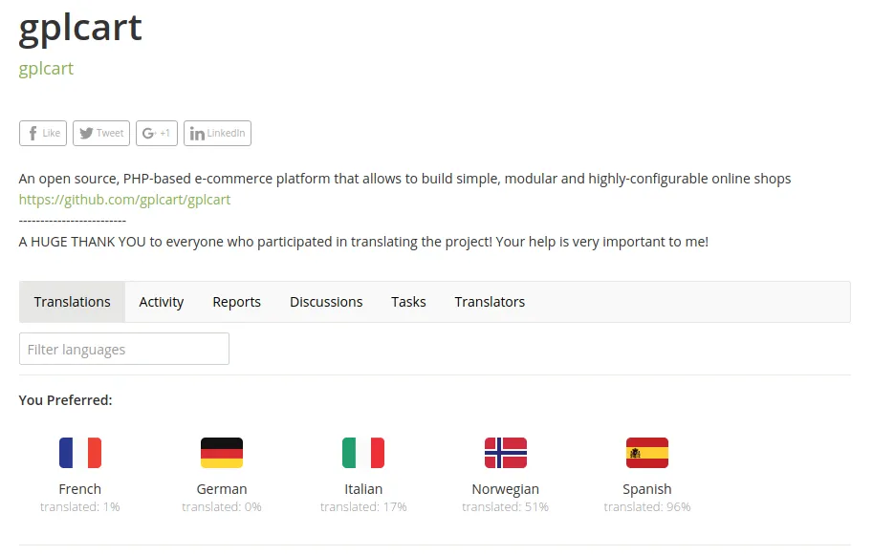Click the 'translated: 96%' text
The height and width of the screenshot is (556, 873).
(647, 507)
